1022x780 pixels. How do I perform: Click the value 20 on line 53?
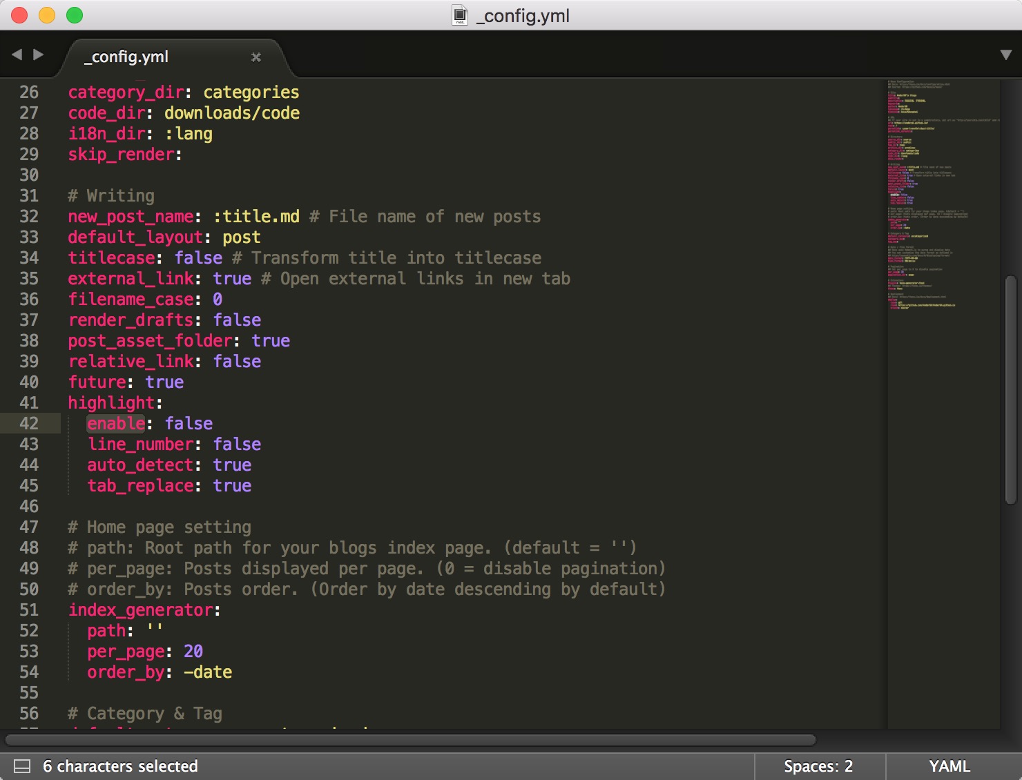coord(193,651)
